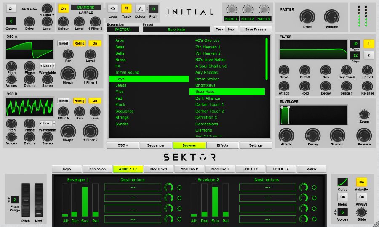Click the velocity Curve icon
This screenshot has width=379, height=227.
(x=343, y=182)
